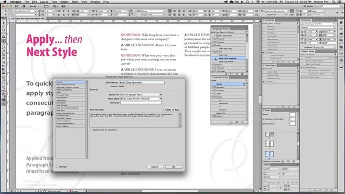
Task: Click the Shortcut input field
Action: click(x=141, y=102)
